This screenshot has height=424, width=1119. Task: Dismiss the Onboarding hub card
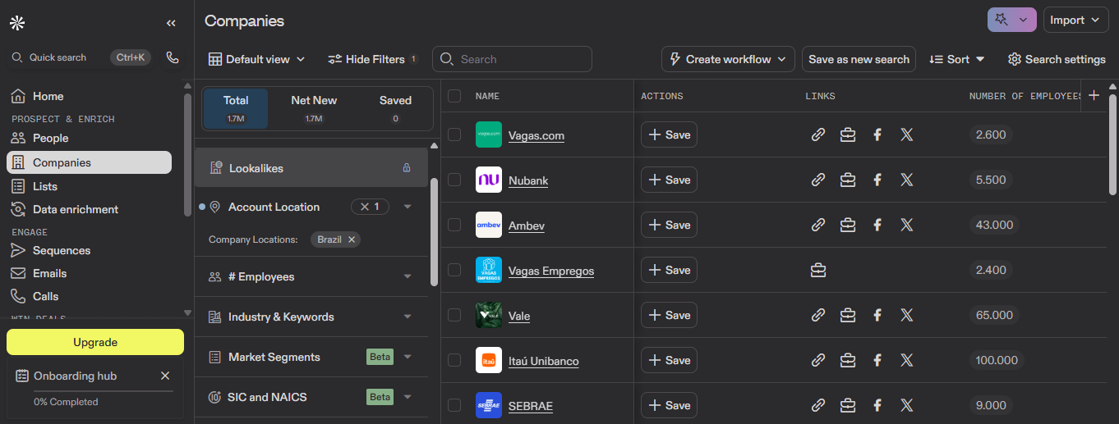165,376
